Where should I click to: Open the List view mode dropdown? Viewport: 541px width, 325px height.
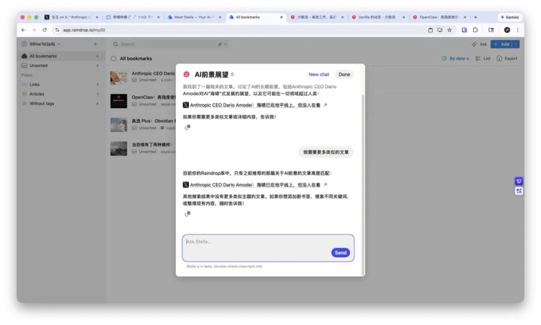click(483, 59)
